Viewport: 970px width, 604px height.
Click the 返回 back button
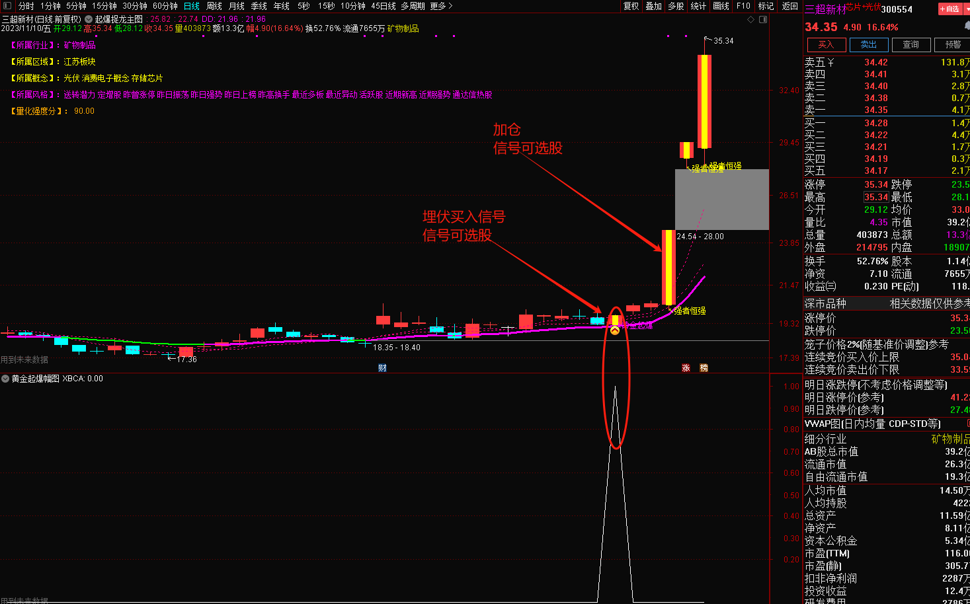[790, 6]
